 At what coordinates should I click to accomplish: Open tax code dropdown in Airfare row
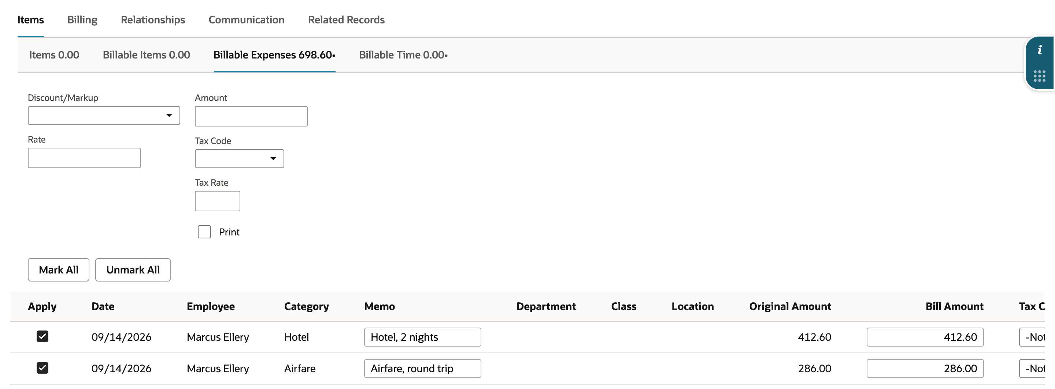(x=1032, y=369)
